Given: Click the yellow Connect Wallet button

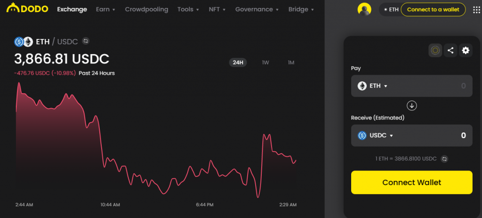Looking at the screenshot, I should pos(411,182).
